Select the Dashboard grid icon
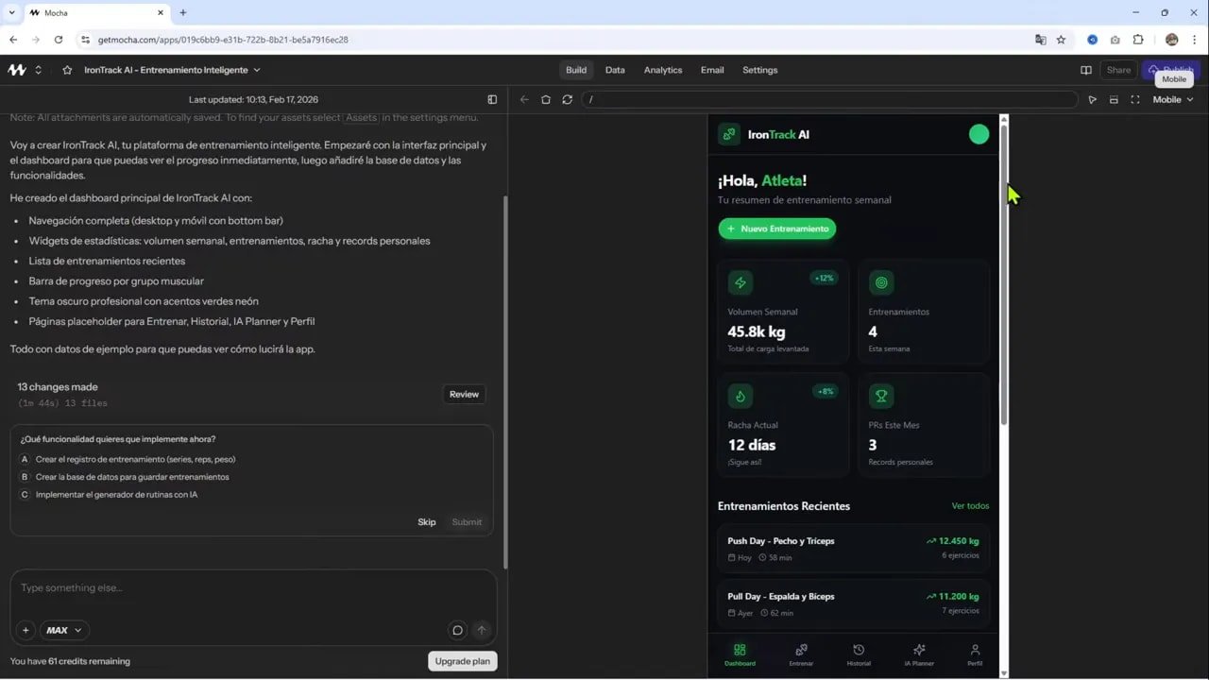The width and height of the screenshot is (1209, 680). [740, 649]
